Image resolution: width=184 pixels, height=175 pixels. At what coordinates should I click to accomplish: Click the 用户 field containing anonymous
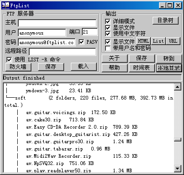coord(42,33)
